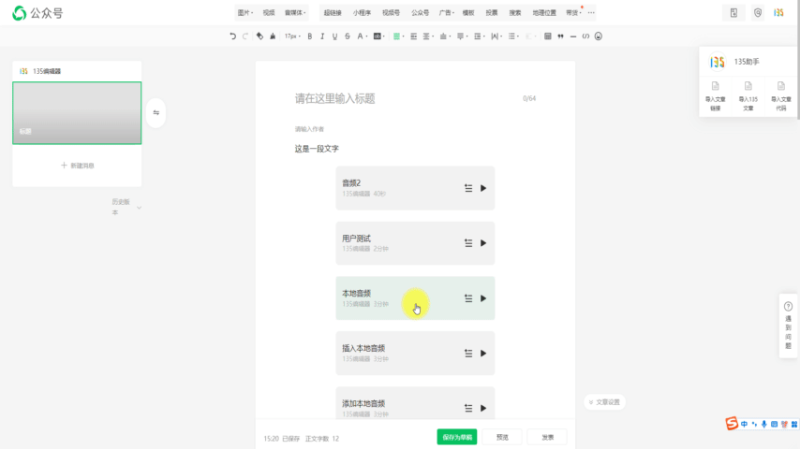Image resolution: width=800 pixels, height=449 pixels.
Task: Select the article cover thumbnail in sidebar
Action: coord(77,112)
